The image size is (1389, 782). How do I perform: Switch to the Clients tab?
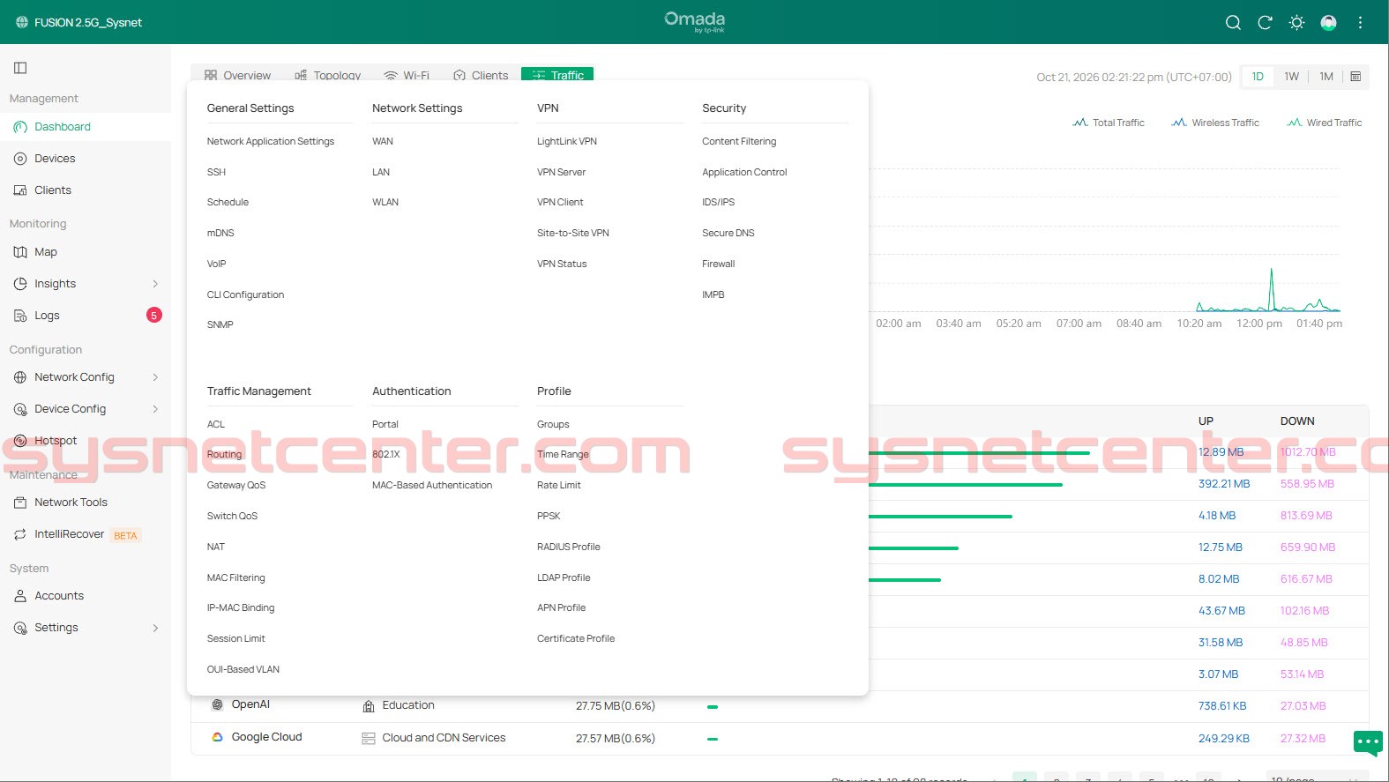pyautogui.click(x=481, y=75)
